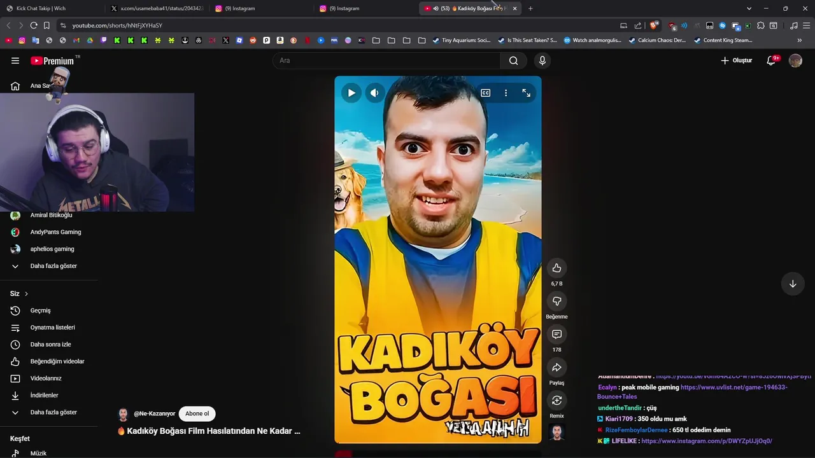Viewport: 815px width, 458px height.
Task: Open the @Ne-Kazanıyor channel
Action: pyautogui.click(x=154, y=413)
